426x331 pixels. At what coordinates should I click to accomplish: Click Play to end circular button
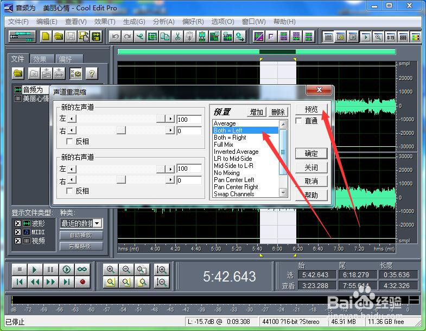[x=66, y=270]
